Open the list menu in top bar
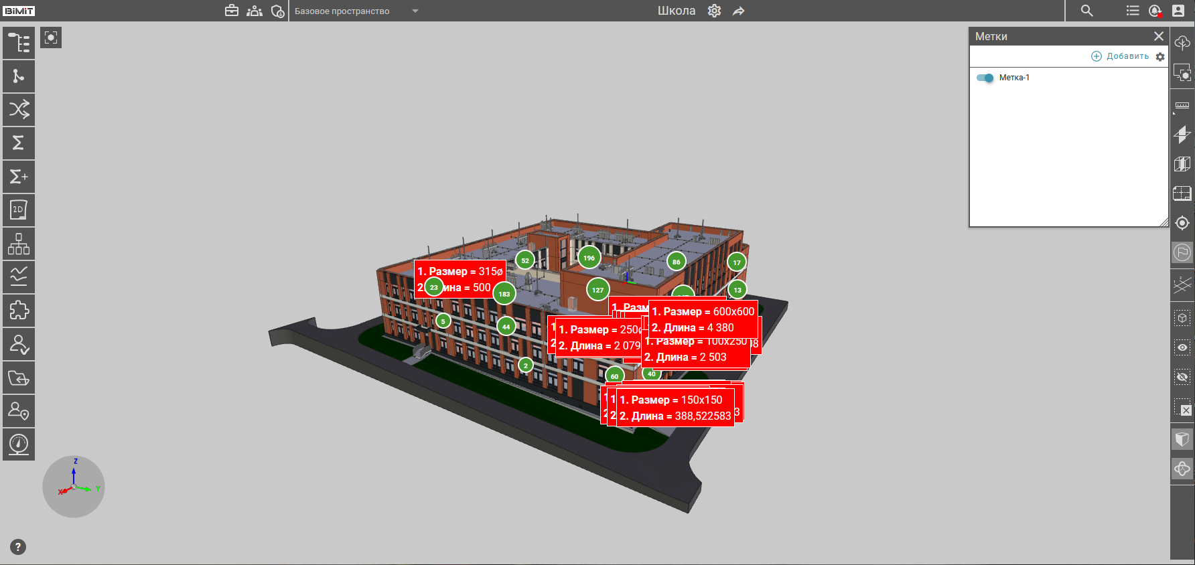The height and width of the screenshot is (565, 1195). coord(1132,11)
